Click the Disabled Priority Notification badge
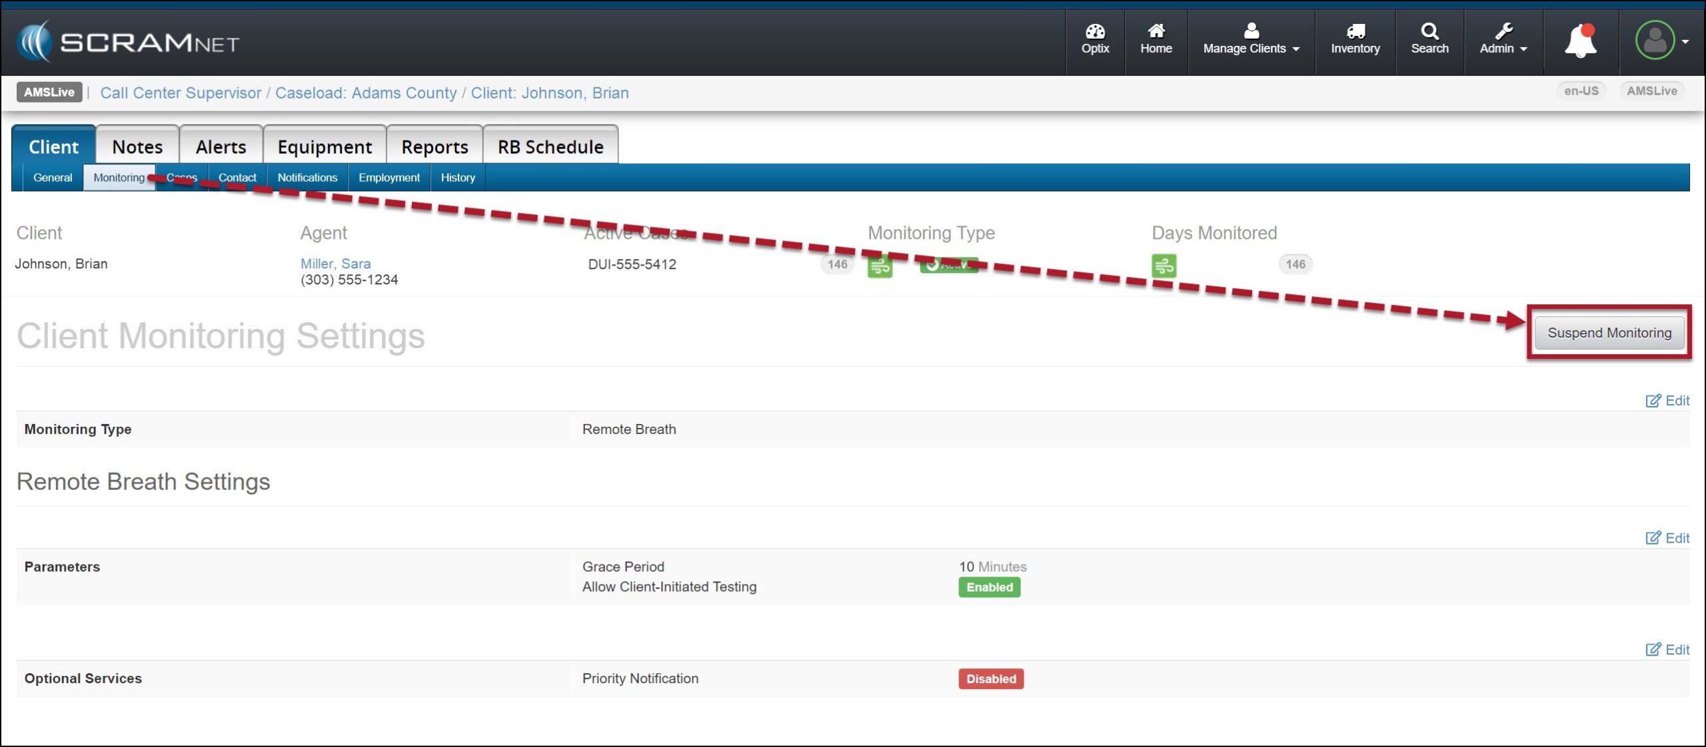The height and width of the screenshot is (747, 1706). (x=990, y=679)
